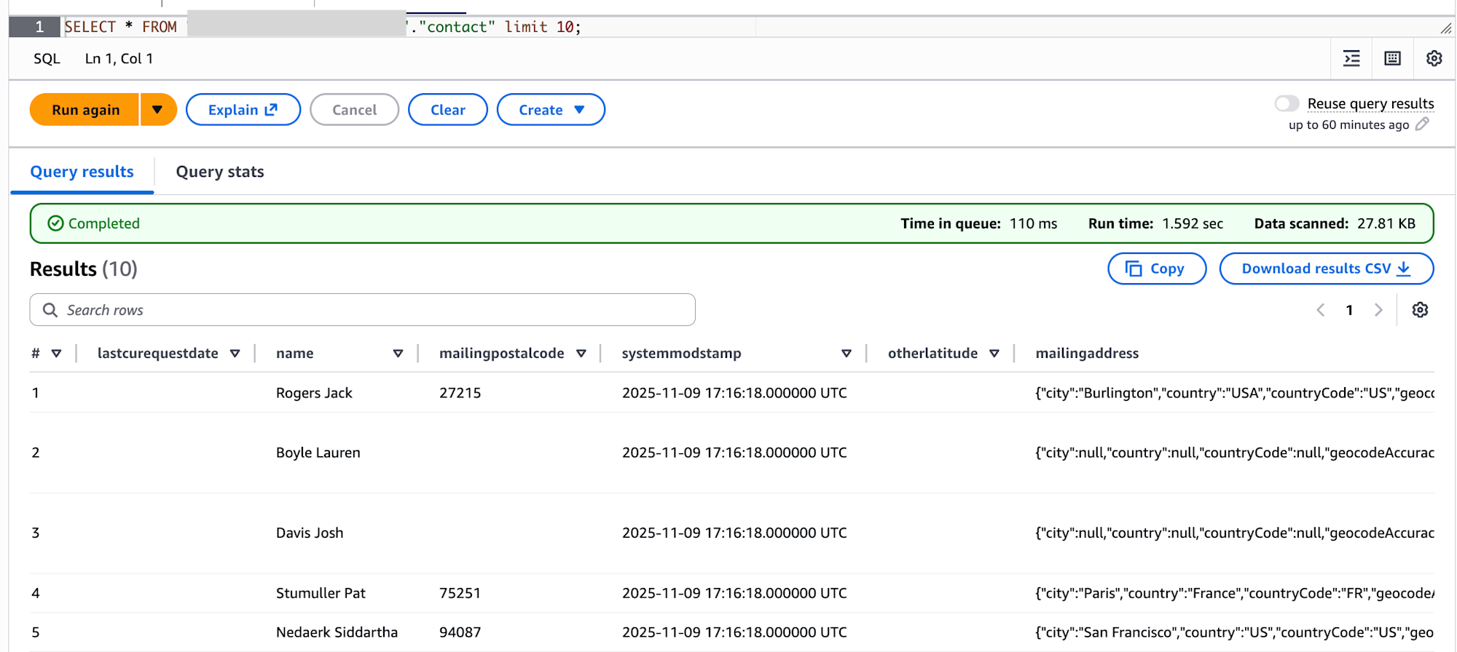Click systemmodstamp cell in Boyle Lauren row

734,453
